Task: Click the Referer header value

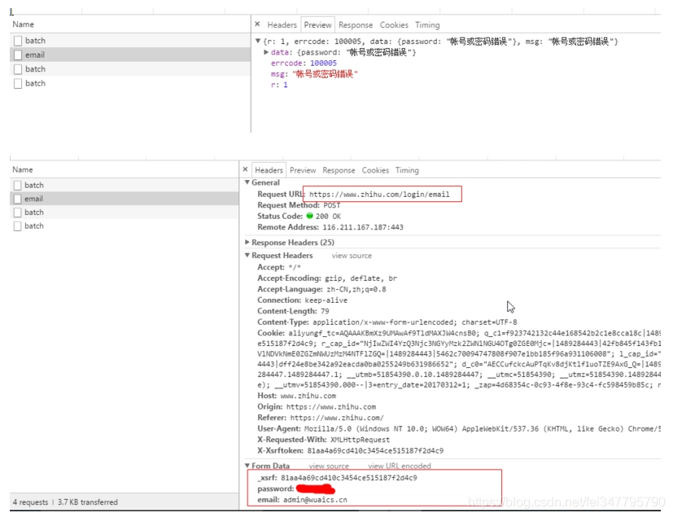Action: (337, 418)
